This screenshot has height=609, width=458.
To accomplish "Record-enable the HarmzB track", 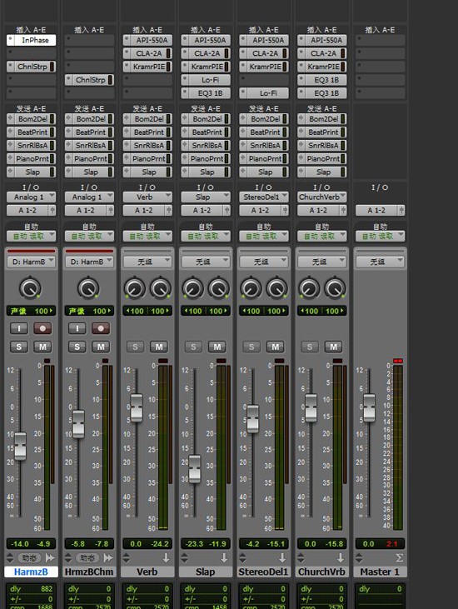I will (42, 328).
